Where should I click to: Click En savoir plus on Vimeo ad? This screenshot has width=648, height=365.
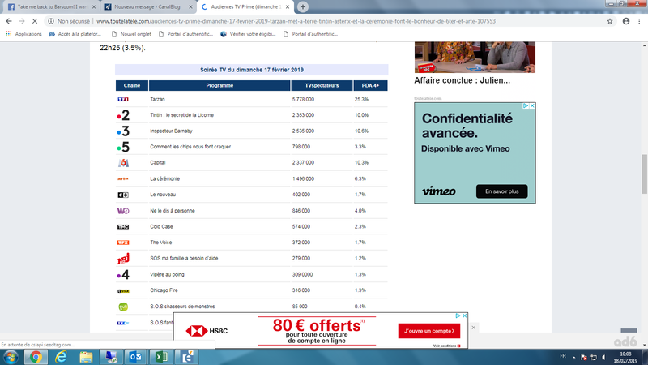pos(501,191)
